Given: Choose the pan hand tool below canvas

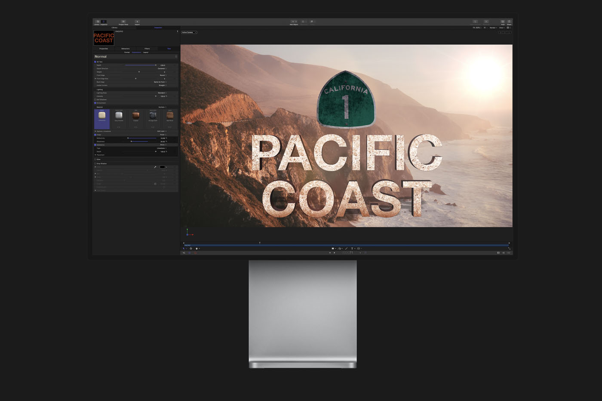Looking at the screenshot, I should pos(197,248).
